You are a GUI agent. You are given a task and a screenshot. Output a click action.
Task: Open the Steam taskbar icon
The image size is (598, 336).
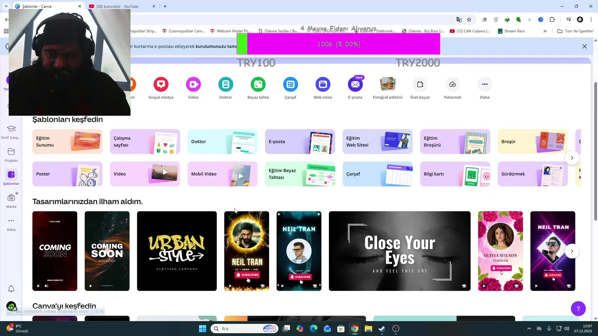click(382, 329)
